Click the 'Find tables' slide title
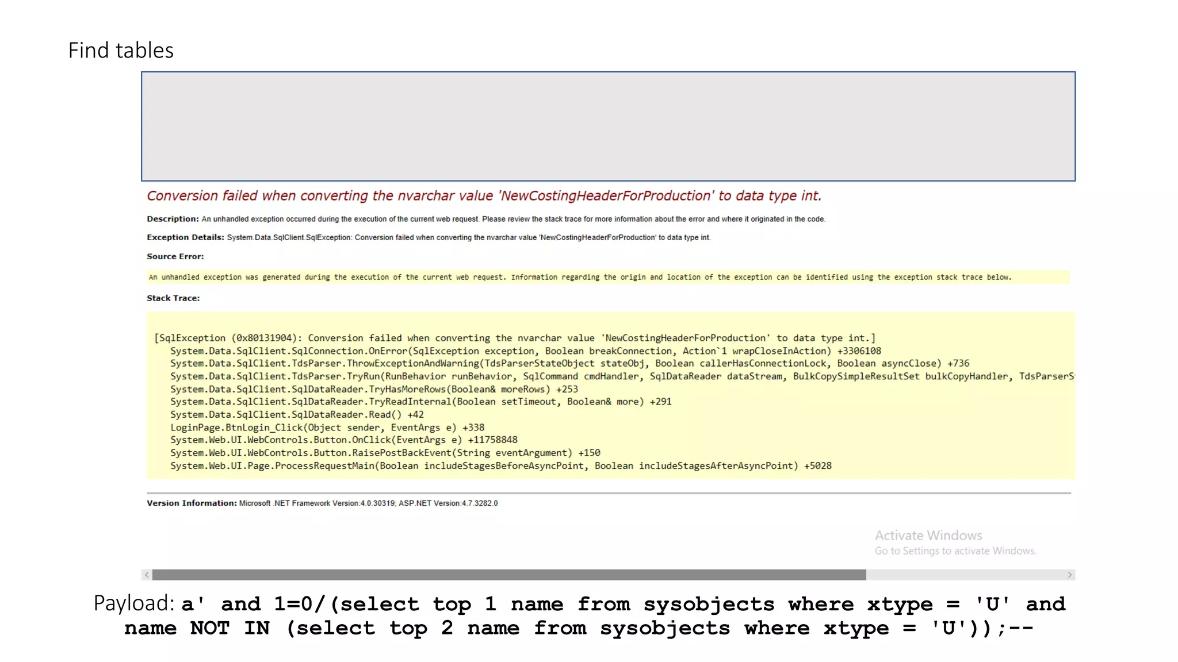 (x=121, y=51)
